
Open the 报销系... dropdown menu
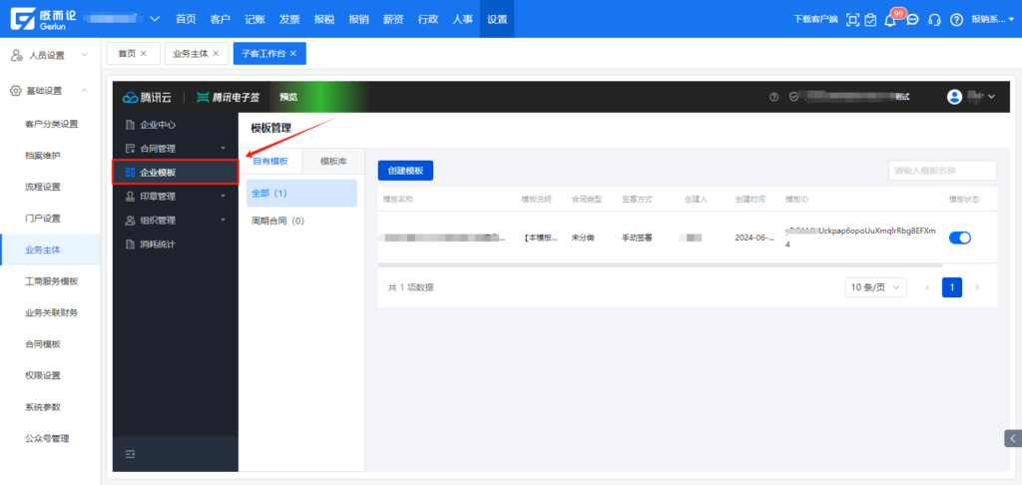click(x=992, y=20)
